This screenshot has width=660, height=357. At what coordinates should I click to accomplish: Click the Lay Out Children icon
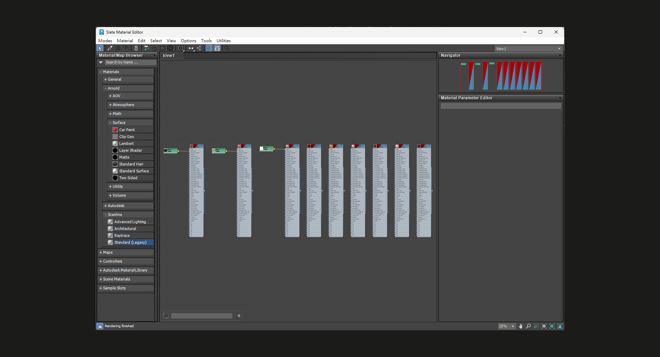click(199, 48)
